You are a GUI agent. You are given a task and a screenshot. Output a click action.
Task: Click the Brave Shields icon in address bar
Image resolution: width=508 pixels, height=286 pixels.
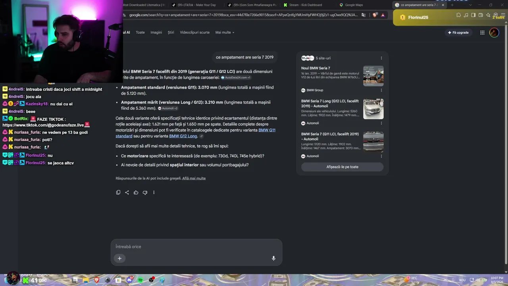click(x=375, y=15)
